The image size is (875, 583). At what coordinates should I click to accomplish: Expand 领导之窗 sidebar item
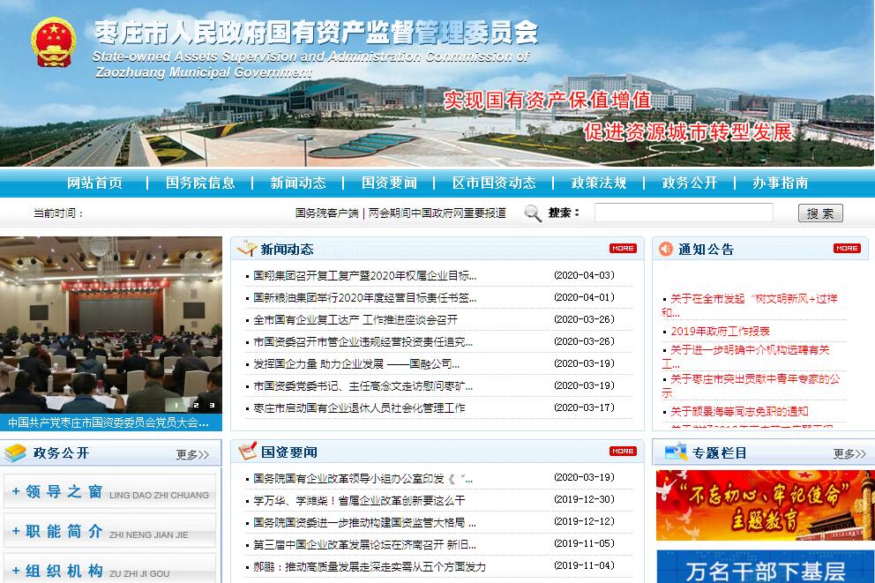click(109, 492)
